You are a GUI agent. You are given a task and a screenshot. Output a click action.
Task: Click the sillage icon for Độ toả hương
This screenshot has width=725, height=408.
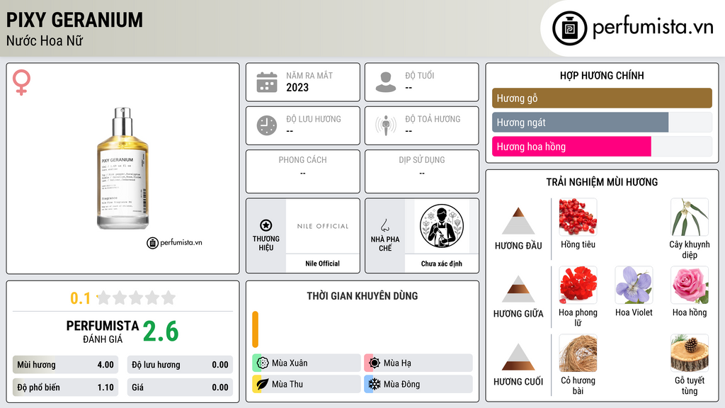(386, 125)
